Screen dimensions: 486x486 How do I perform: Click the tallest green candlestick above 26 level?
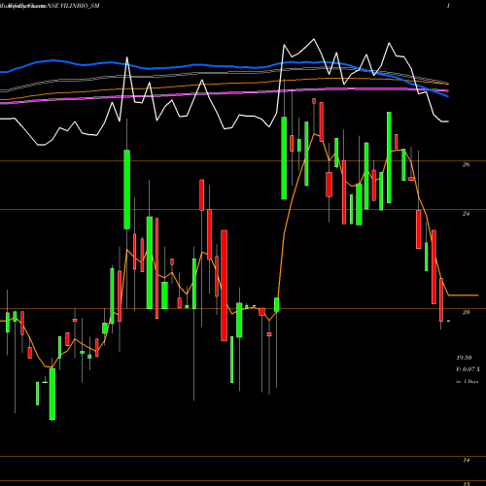tap(389, 157)
